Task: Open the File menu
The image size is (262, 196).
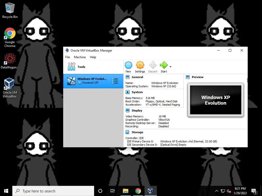Action: 68,57
